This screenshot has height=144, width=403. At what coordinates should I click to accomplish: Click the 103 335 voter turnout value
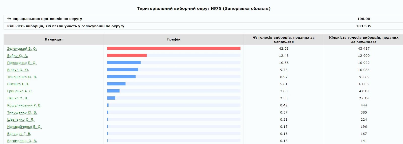pyautogui.click(x=363, y=26)
